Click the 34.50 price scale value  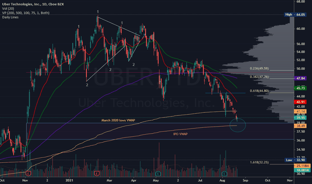(x=301, y=150)
